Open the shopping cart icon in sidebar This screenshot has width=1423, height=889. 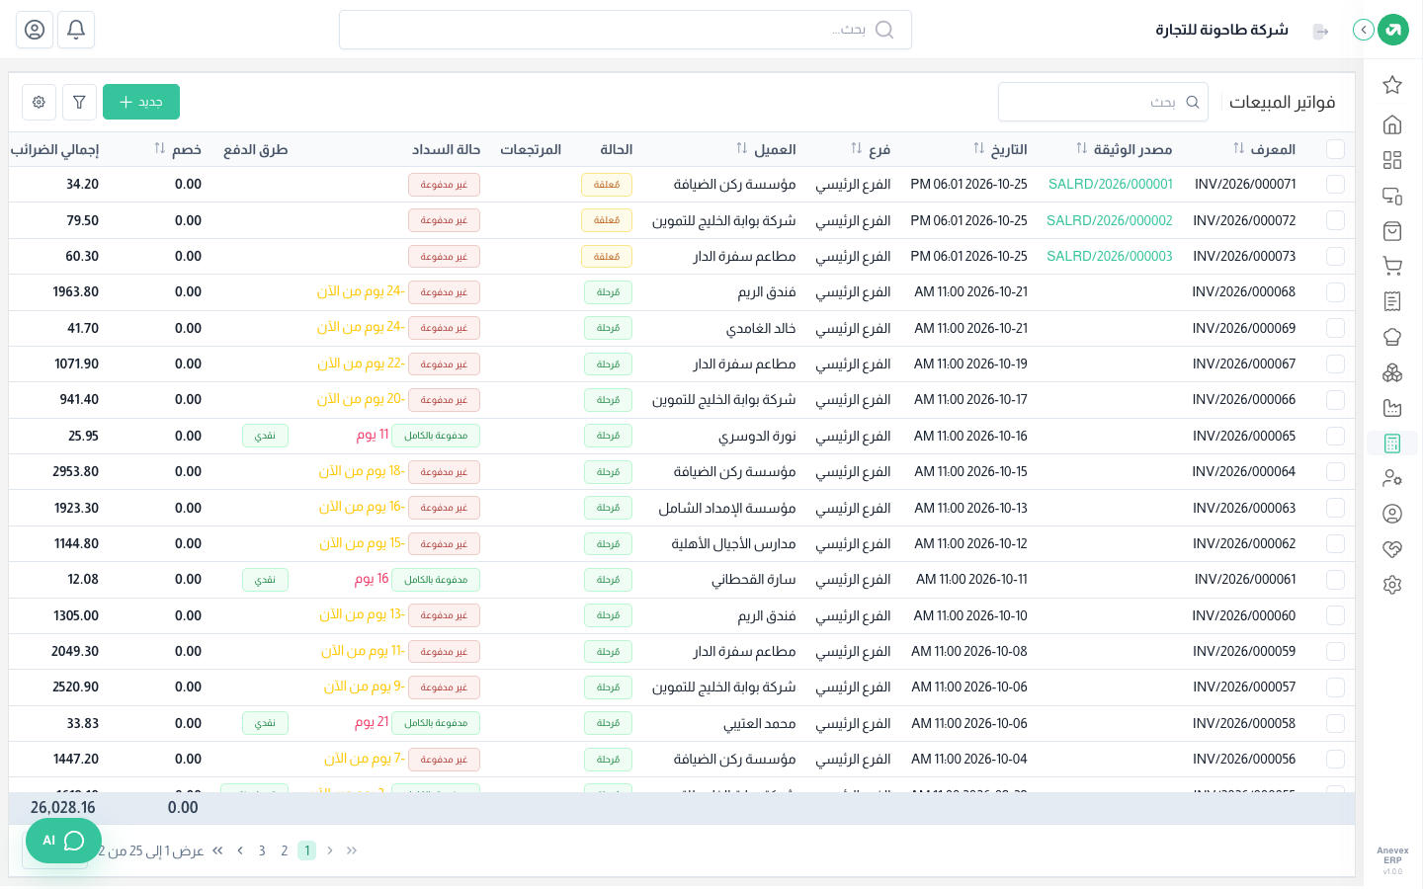point(1392,266)
